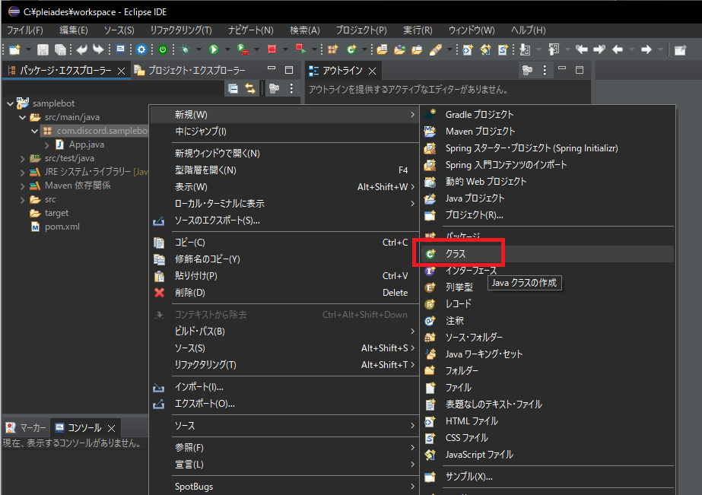Select Java プロジェクト from submenu
The height and width of the screenshot is (495, 702).
547,198
